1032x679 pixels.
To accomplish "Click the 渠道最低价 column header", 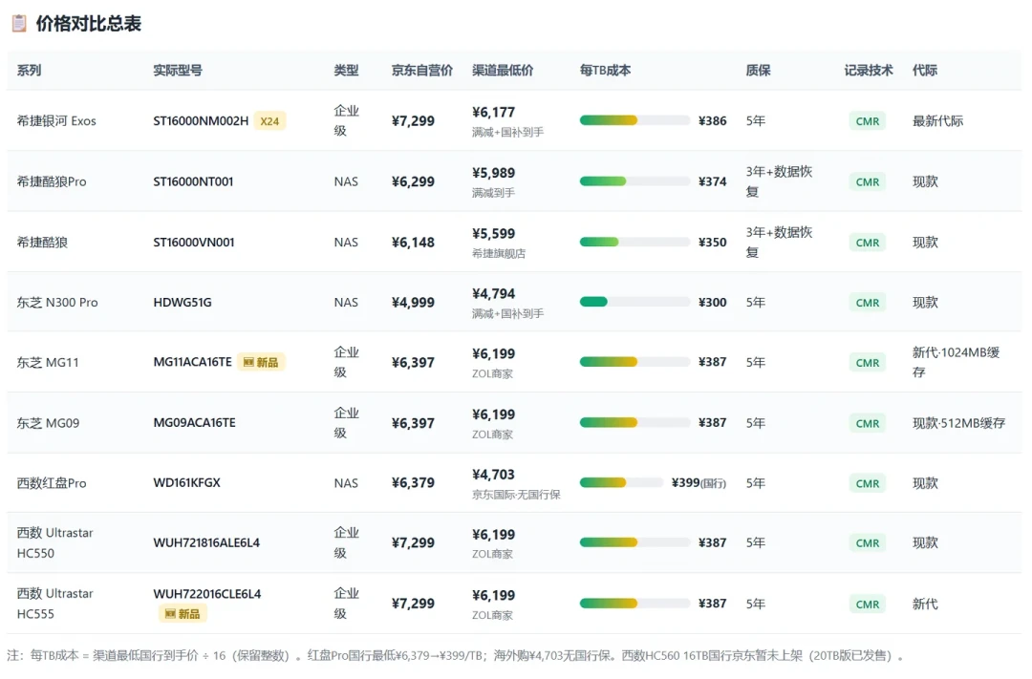I will 503,71.
